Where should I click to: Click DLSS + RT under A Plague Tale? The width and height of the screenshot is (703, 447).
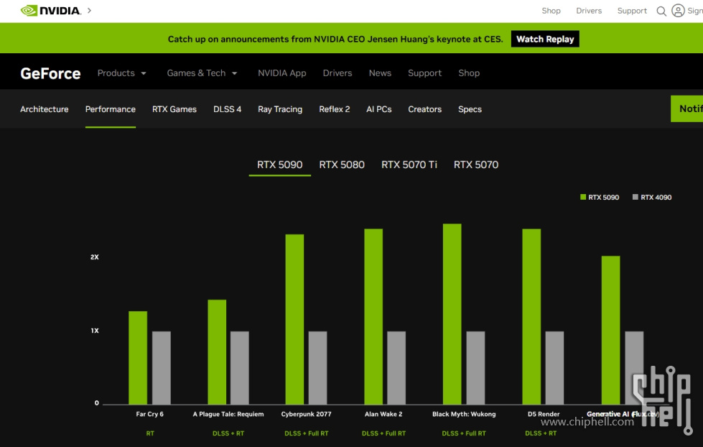coord(228,433)
